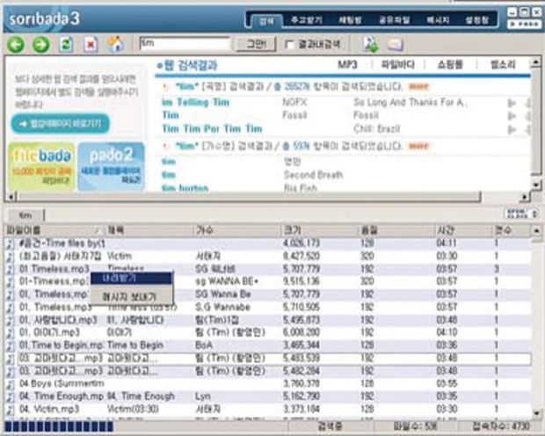The image size is (545, 436).
Task: Sort by the 크기 column header
Action: pos(319,230)
